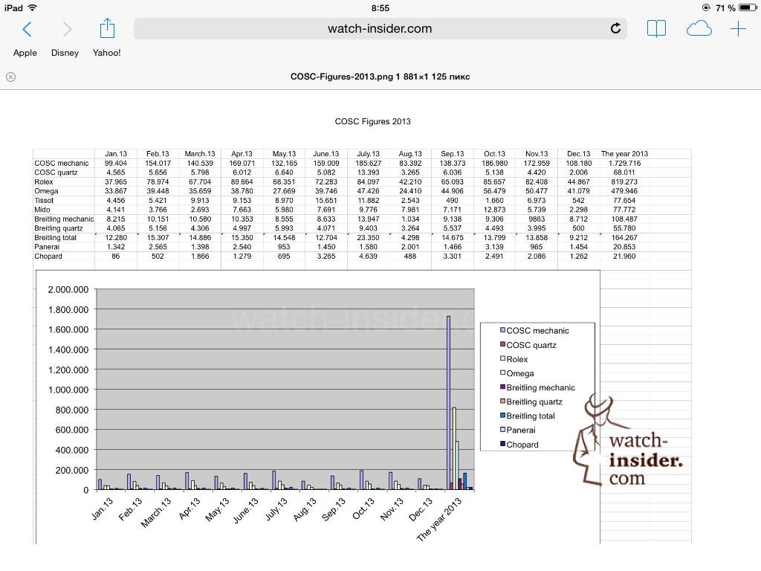This screenshot has width=761, height=571.
Task: Tap the watch-insider.com detective logo
Action: tap(627, 440)
